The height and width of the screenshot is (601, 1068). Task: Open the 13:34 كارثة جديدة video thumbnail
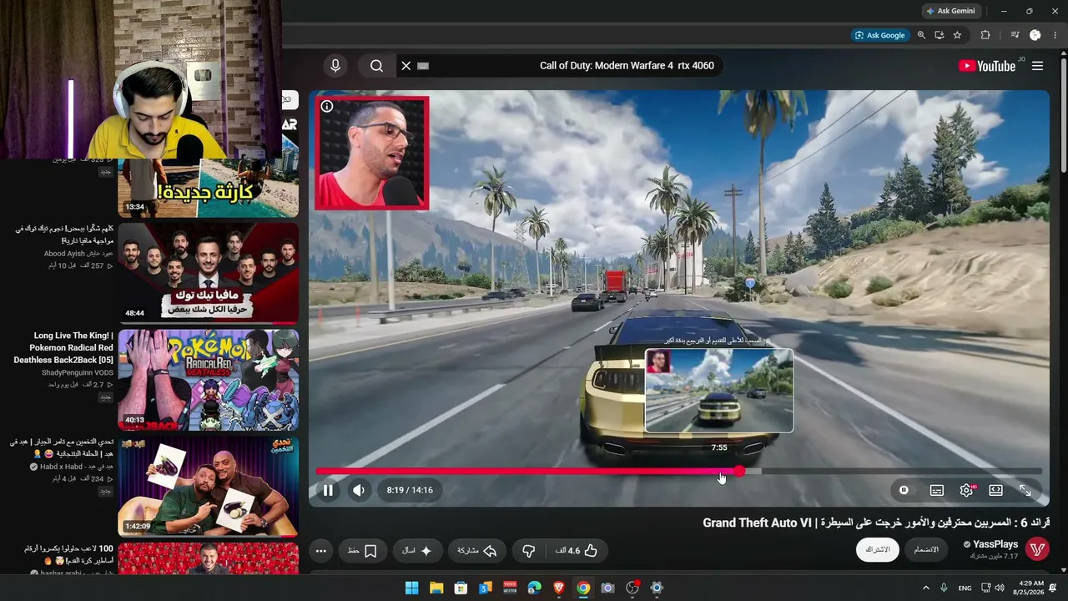tap(209, 187)
